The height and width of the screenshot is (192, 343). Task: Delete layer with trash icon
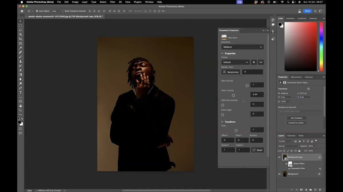coord(320,190)
